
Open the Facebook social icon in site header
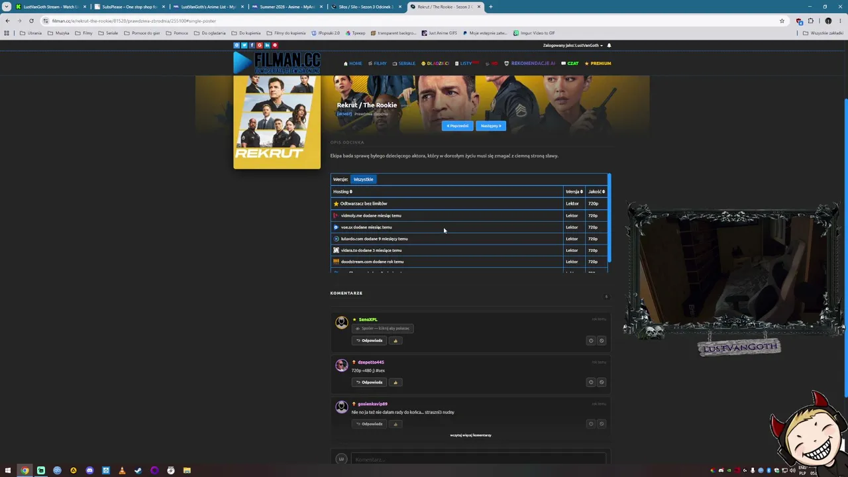tap(252, 45)
